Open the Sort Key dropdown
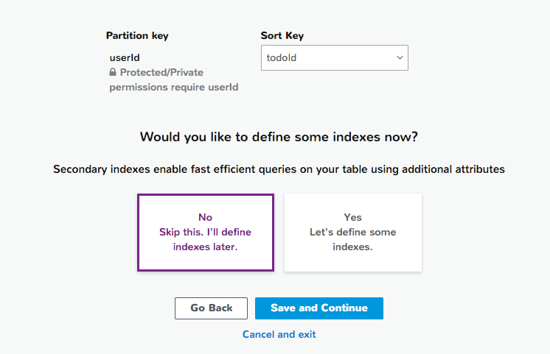The width and height of the screenshot is (550, 354). pyautogui.click(x=334, y=58)
